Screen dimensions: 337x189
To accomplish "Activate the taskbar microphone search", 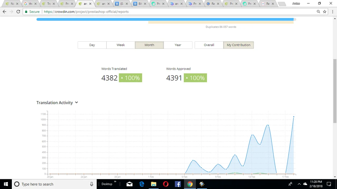I will tap(91, 184).
